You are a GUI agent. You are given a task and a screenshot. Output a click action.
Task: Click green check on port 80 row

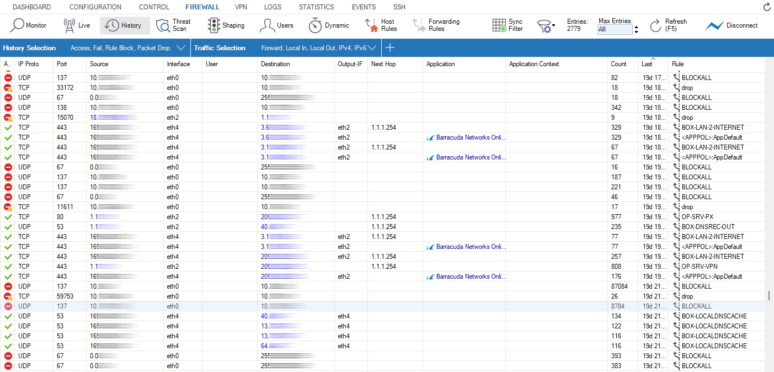(8, 217)
